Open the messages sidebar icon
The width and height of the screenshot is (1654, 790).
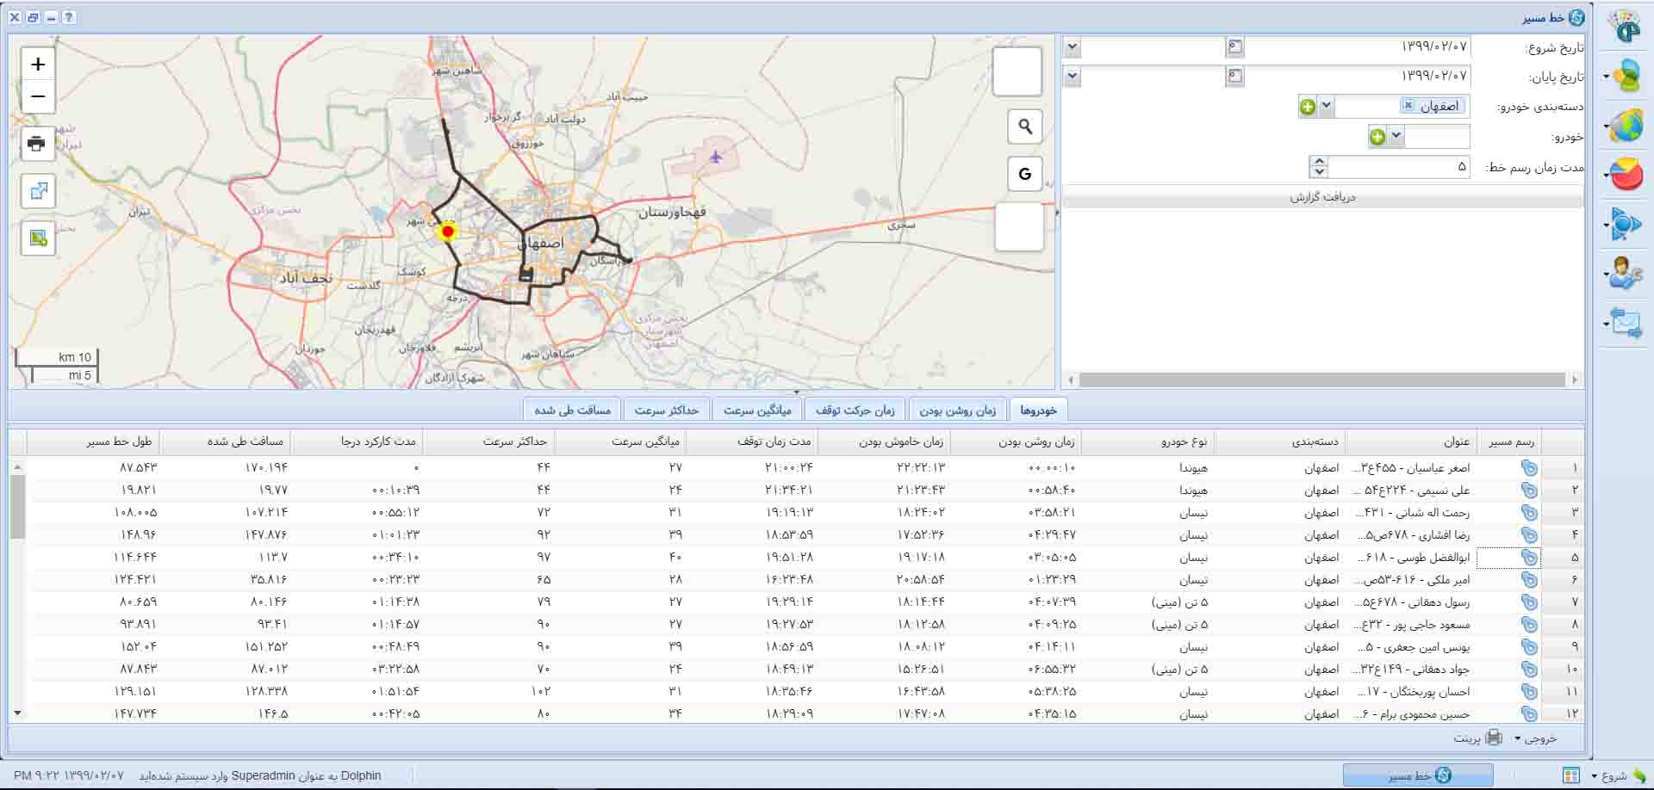1626,323
